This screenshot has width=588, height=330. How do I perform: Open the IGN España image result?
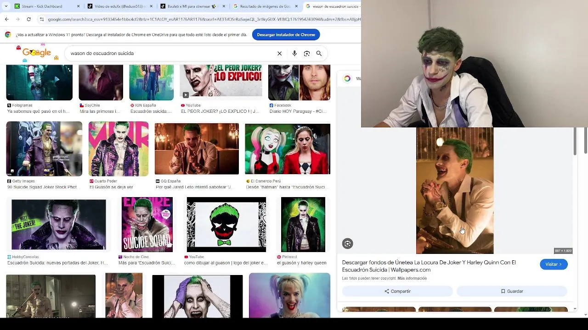click(151, 82)
